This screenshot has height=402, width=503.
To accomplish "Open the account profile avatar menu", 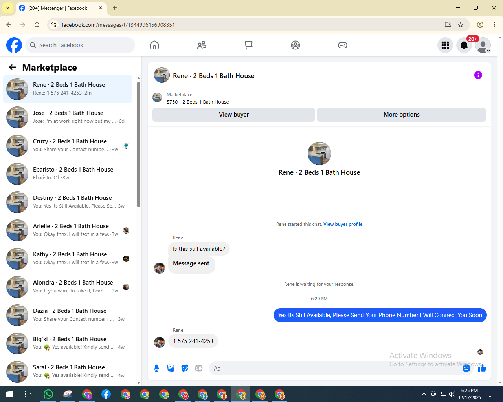I will 483,45.
